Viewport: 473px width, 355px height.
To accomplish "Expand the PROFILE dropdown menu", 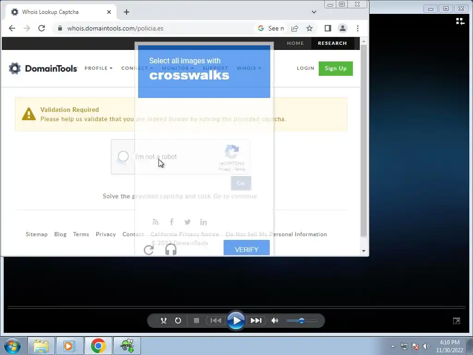I will [x=98, y=68].
